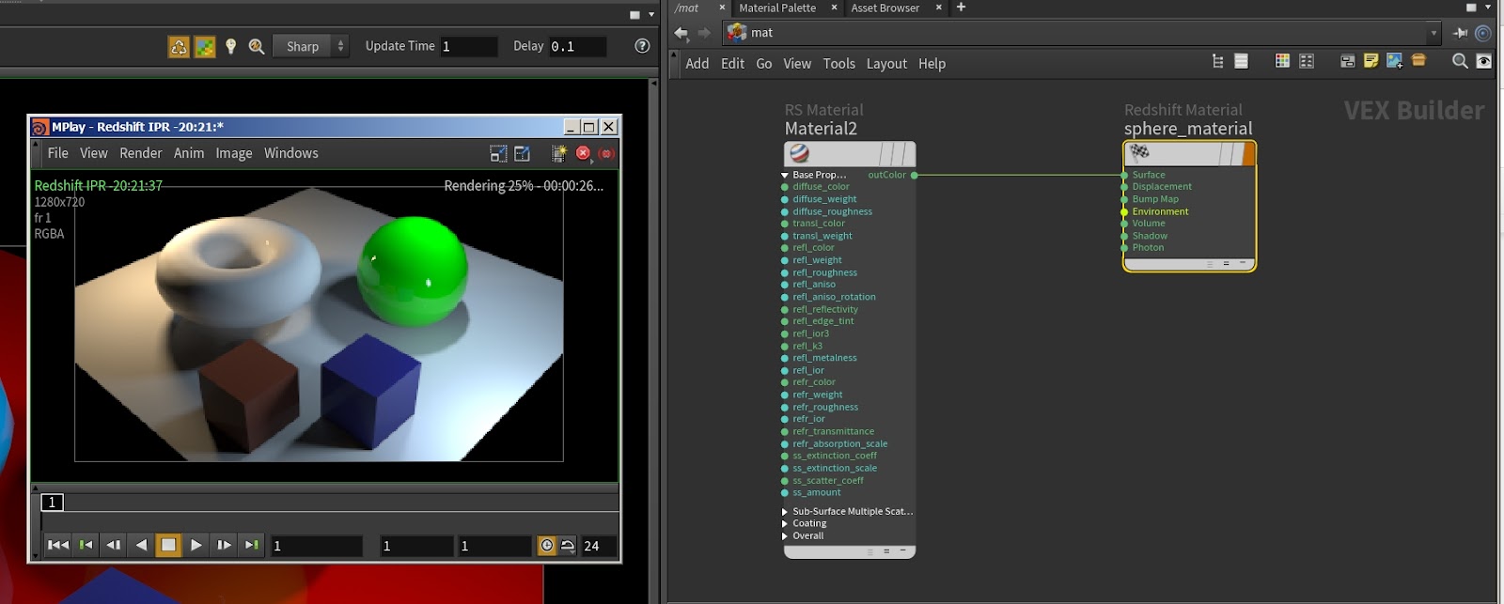Switch to the Asset Browser tab

click(885, 8)
